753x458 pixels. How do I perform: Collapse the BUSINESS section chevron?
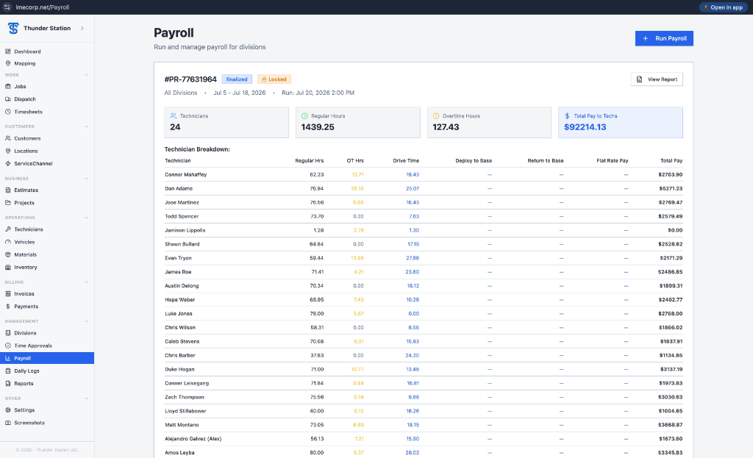[87, 179]
